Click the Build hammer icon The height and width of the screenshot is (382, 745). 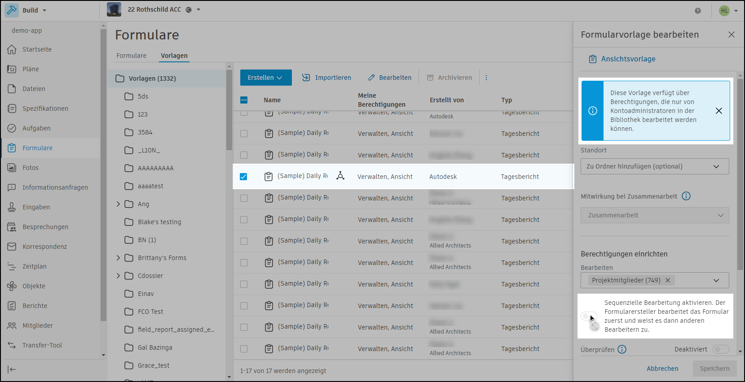pos(12,10)
